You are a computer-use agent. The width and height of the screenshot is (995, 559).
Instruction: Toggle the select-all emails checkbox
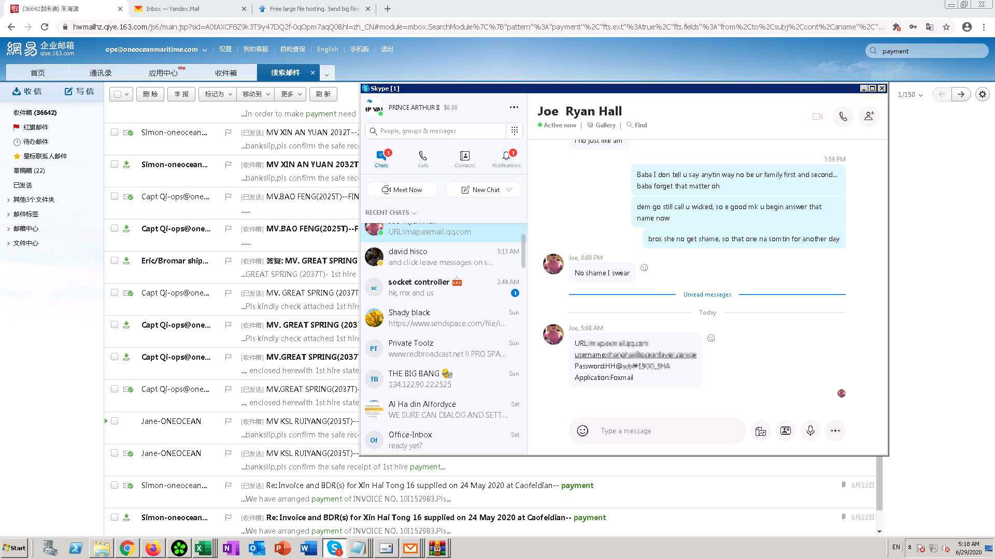click(x=118, y=94)
